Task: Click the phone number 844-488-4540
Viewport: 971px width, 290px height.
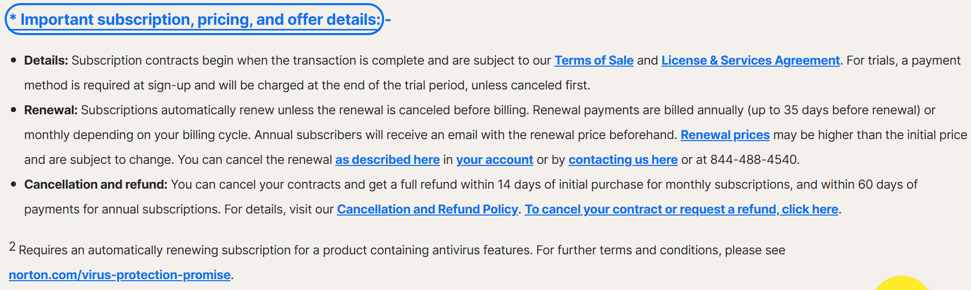Action: coord(754,160)
